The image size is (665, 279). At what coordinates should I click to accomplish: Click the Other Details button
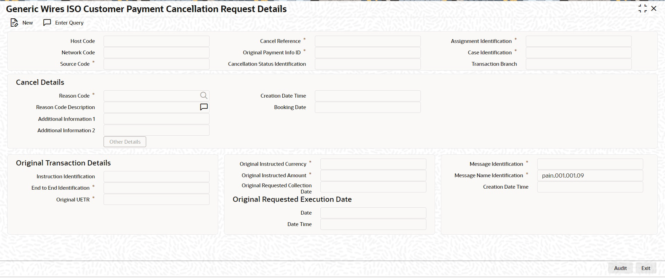(x=125, y=142)
